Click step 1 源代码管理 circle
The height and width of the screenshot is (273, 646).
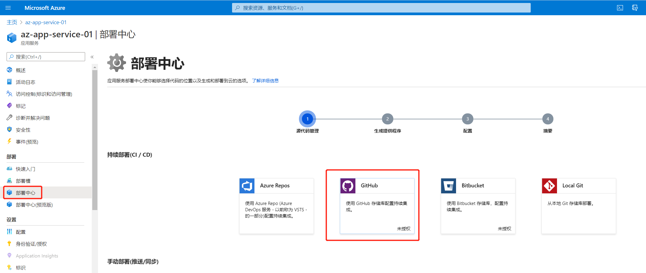click(307, 119)
